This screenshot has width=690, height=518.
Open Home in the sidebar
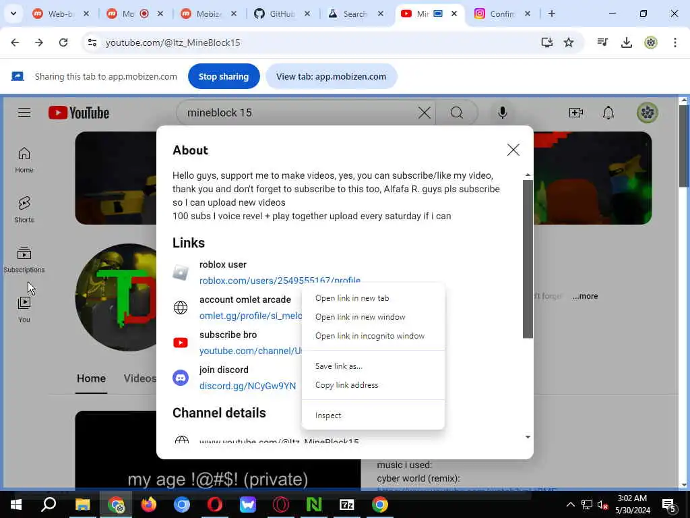click(24, 160)
